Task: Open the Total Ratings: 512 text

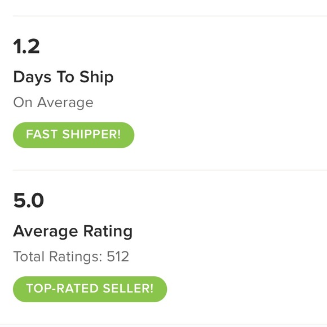Action: point(71,257)
